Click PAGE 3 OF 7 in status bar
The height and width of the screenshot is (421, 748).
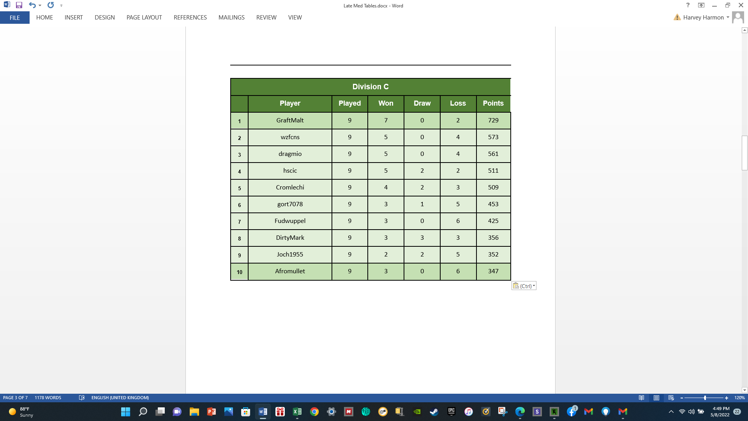tap(16, 398)
